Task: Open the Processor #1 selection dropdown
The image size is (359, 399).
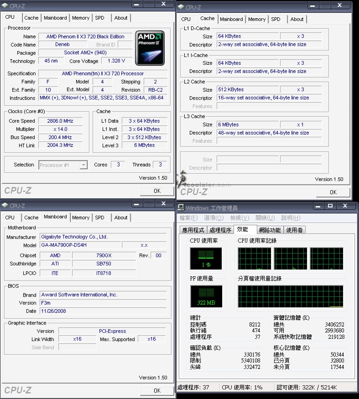Action: tap(83, 165)
